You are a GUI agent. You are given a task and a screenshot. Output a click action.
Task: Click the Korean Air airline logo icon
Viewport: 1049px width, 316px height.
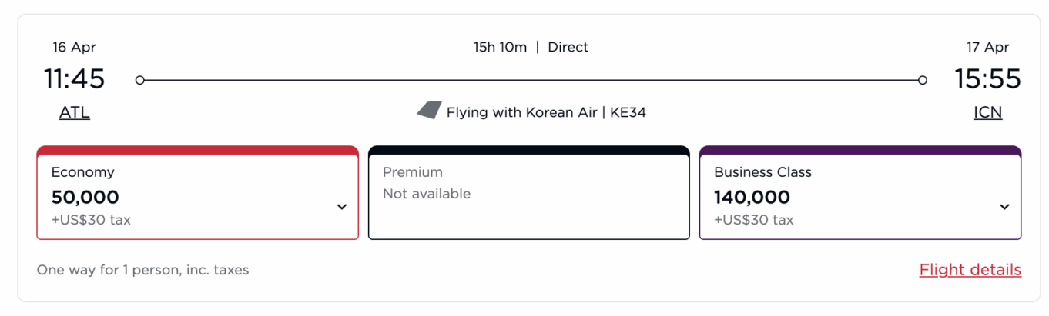[429, 111]
